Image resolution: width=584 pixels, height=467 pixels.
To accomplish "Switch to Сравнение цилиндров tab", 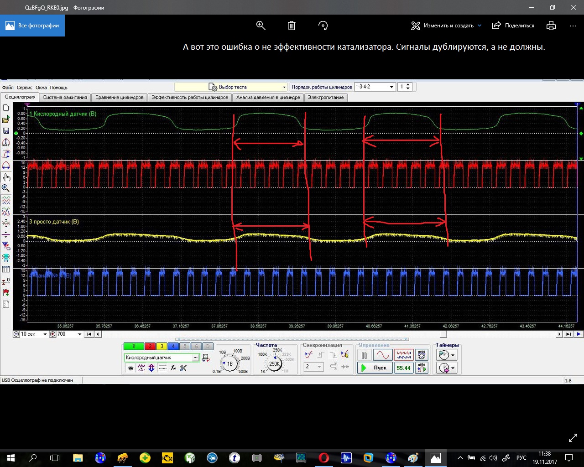I will tap(120, 97).
